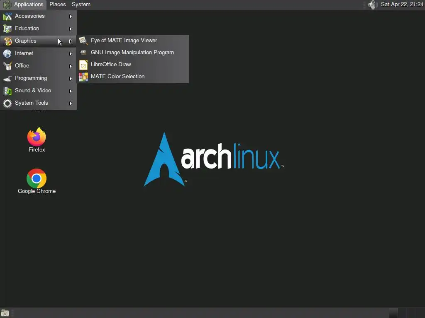Open Firefox desktop icon

37,137
